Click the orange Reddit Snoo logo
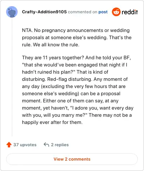144x171 pixels. coord(116,12)
